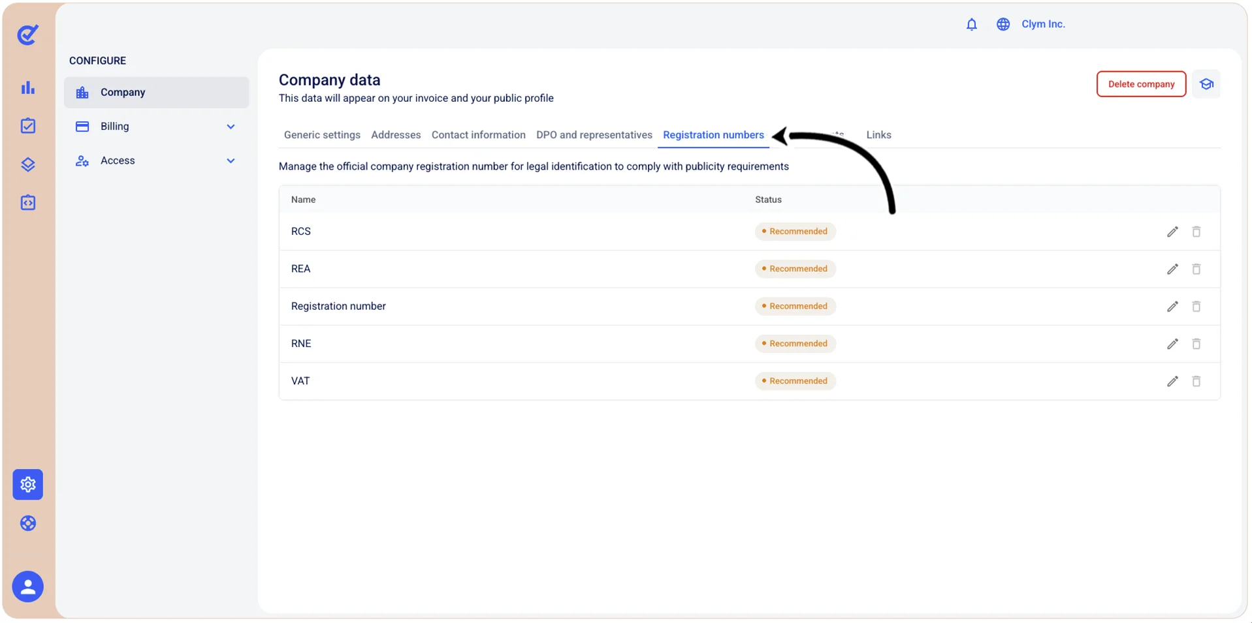
Task: Switch to the Addresses tab
Action: point(396,135)
